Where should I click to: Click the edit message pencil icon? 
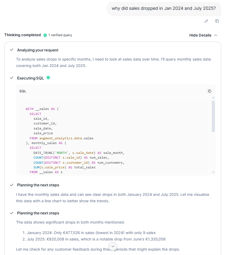[x=206, y=21]
